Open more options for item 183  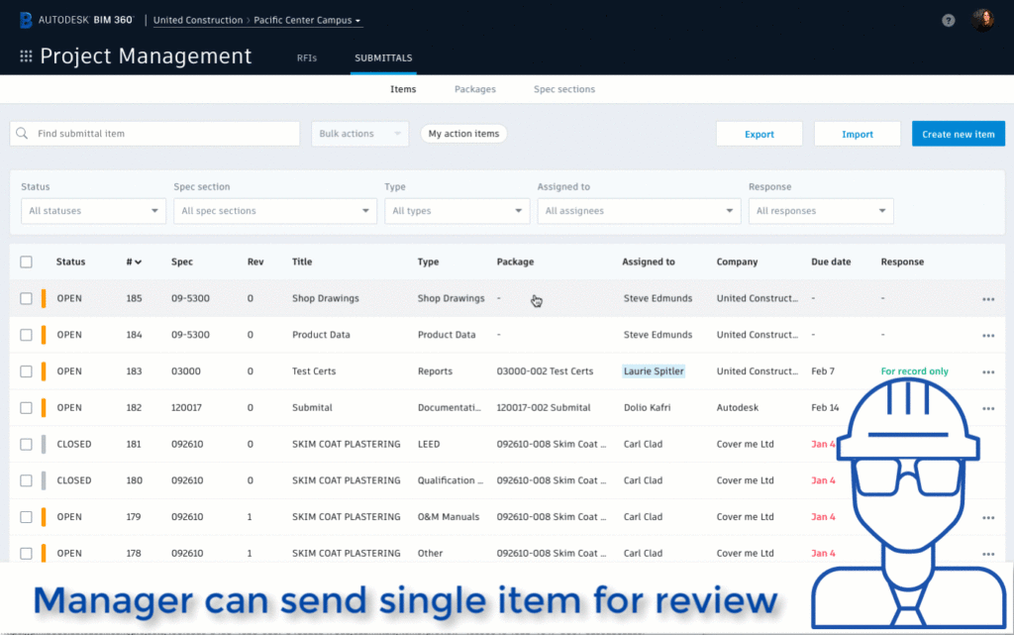click(988, 371)
